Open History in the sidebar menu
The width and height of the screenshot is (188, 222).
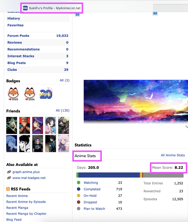(14, 18)
